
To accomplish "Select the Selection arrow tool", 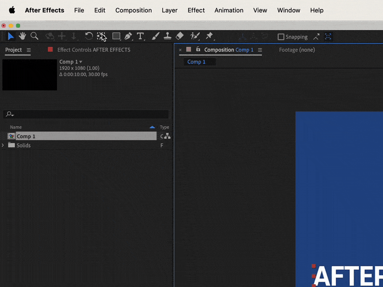I will tap(11, 36).
